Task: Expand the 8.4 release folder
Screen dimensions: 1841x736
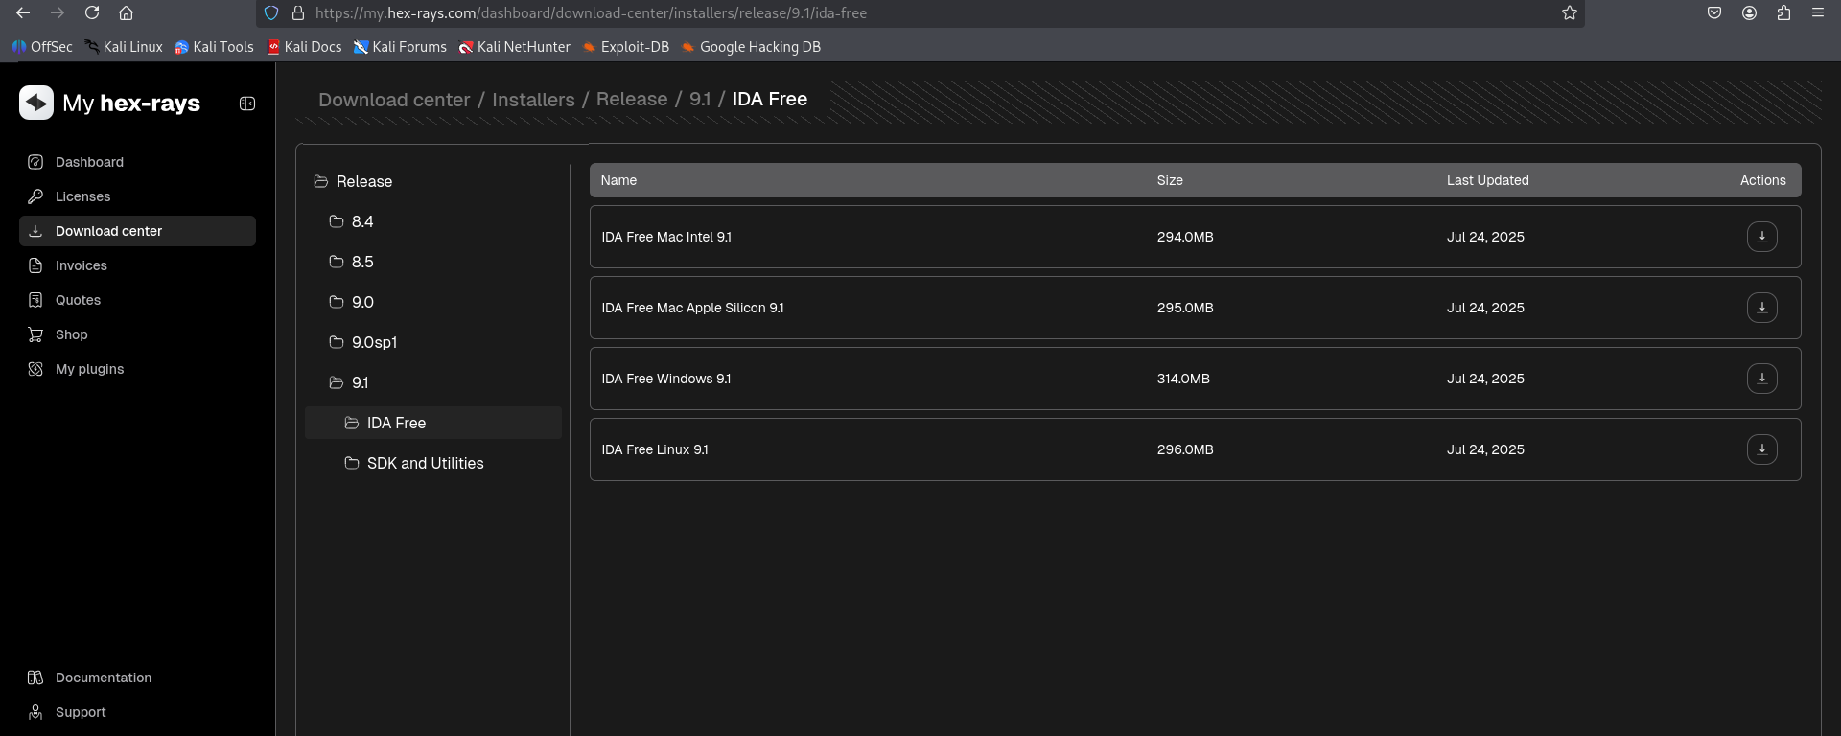Action: point(351,221)
